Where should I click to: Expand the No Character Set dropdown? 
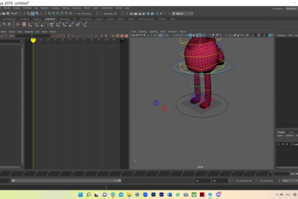tap(244, 181)
